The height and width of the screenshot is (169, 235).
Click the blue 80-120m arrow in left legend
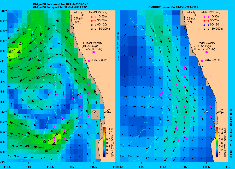[x=93, y=25]
